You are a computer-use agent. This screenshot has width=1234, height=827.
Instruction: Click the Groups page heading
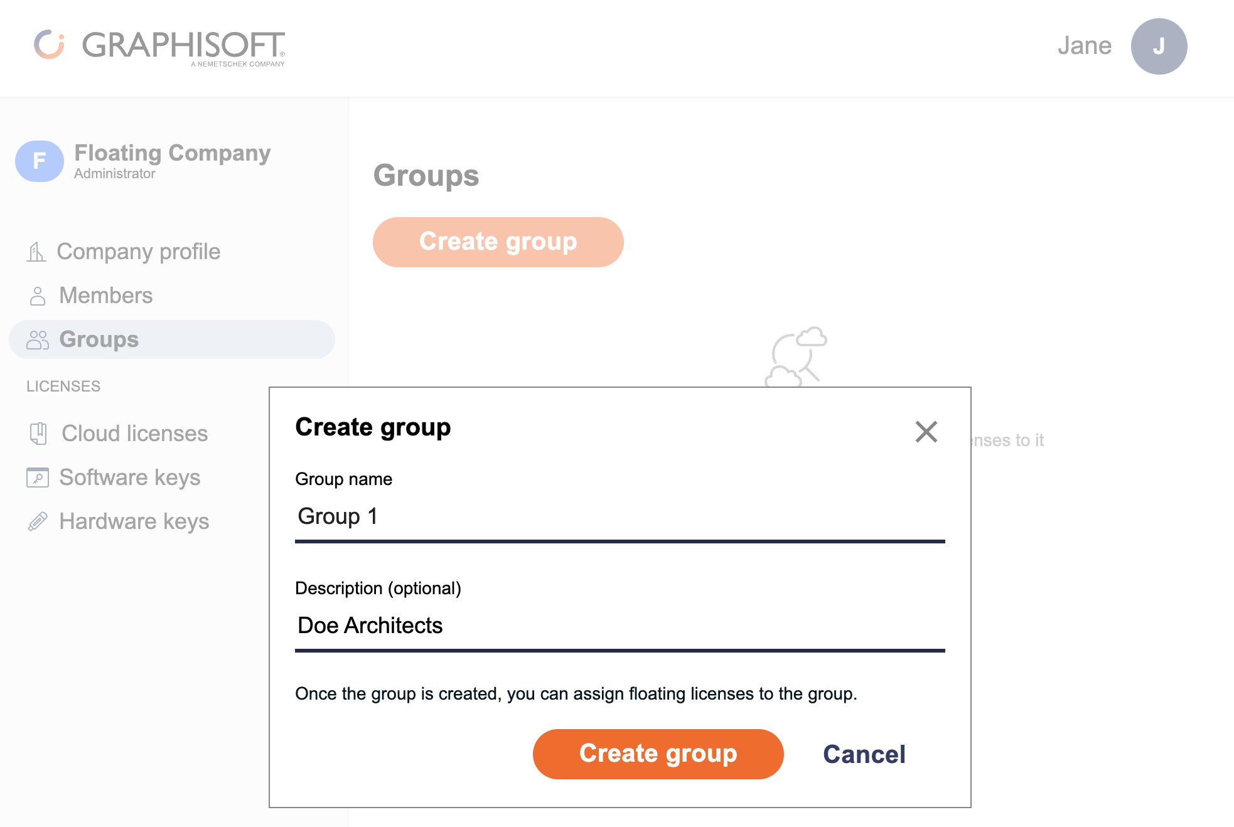pos(426,176)
